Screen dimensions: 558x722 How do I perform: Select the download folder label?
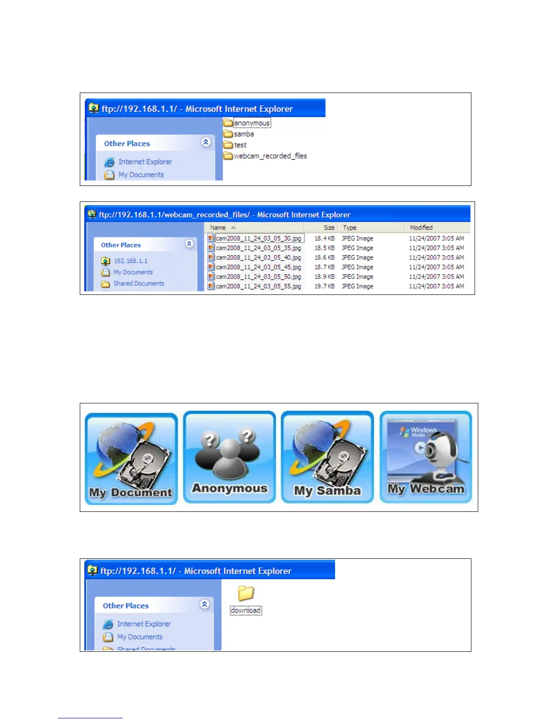[x=246, y=610]
